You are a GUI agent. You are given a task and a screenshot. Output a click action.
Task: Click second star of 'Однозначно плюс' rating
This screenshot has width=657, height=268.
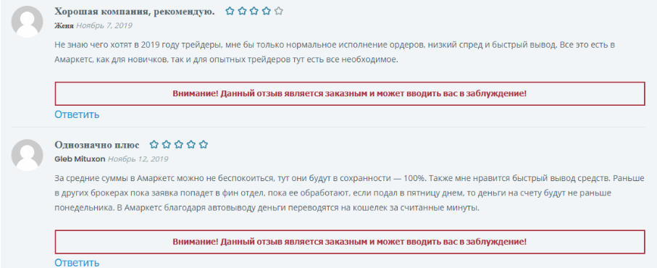click(x=167, y=145)
